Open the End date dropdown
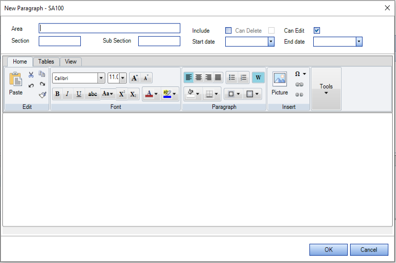This screenshot has width=396, height=263. click(x=359, y=42)
